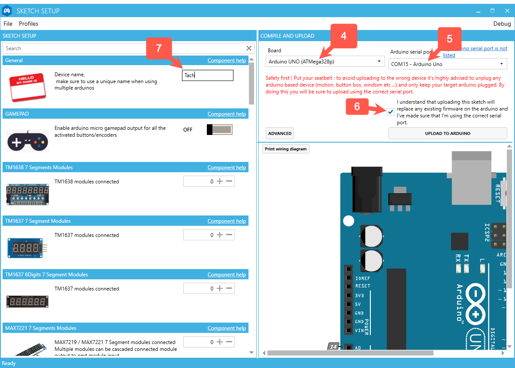The image size is (515, 368).
Task: Click the wiring diagram scrollbar up arrow
Action: 509,146
